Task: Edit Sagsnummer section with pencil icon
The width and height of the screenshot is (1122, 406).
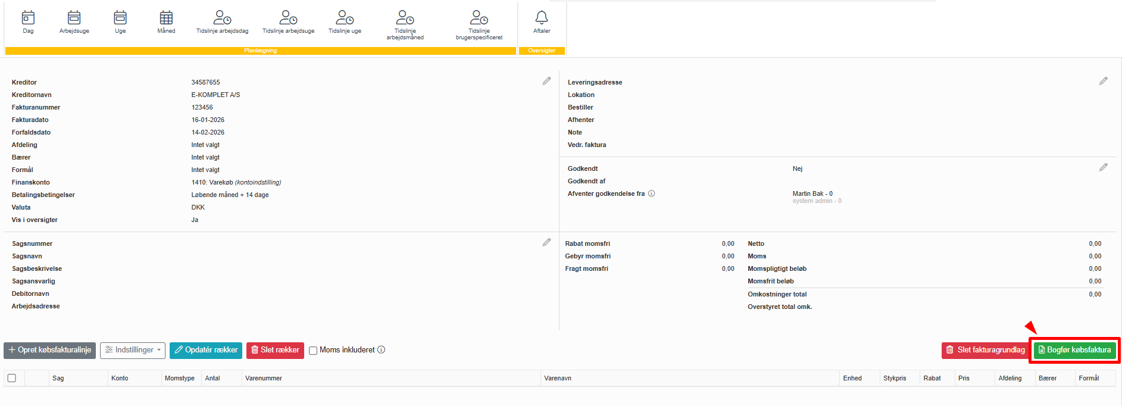Action: [x=546, y=243]
